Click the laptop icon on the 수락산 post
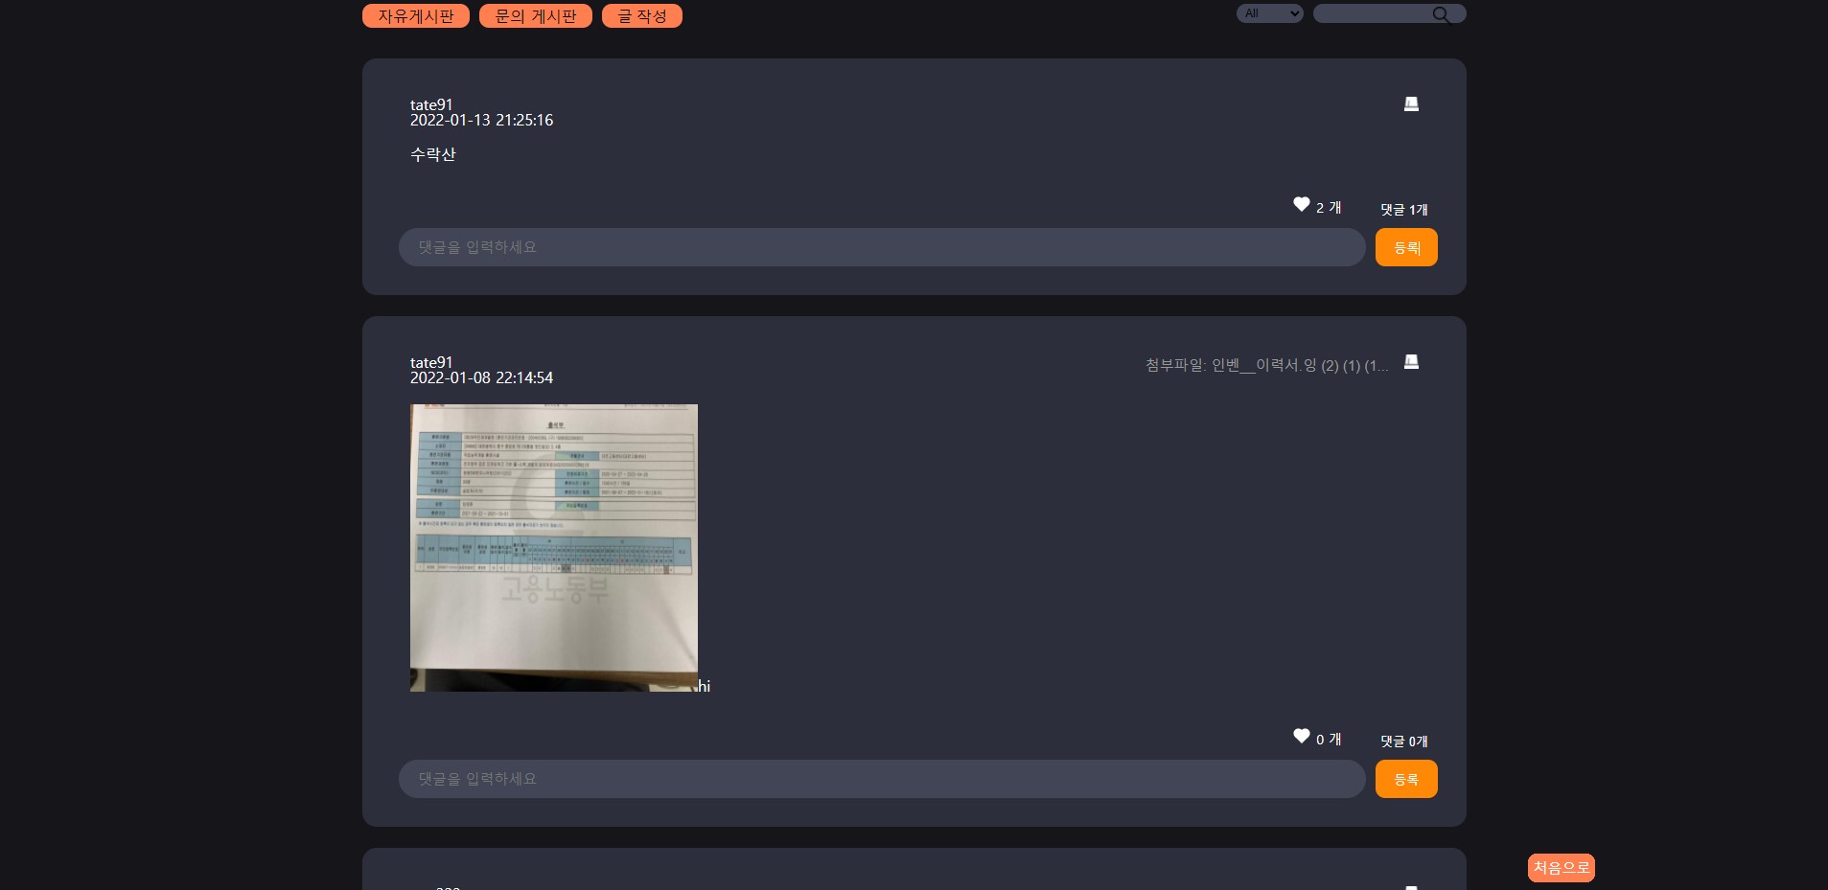The height and width of the screenshot is (890, 1828). (x=1409, y=103)
